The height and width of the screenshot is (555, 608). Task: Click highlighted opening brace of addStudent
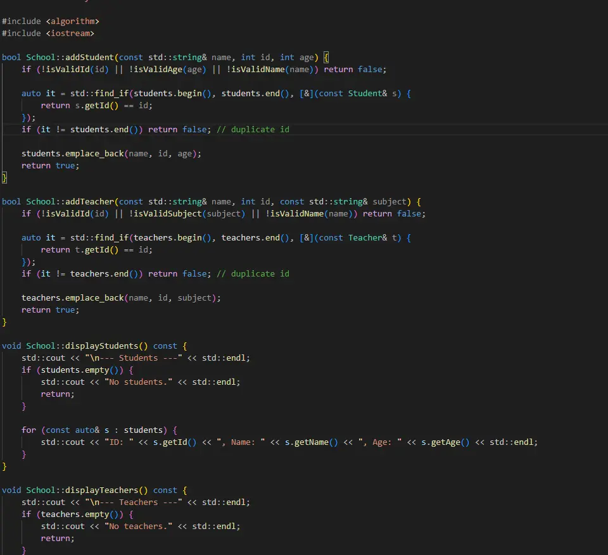pyautogui.click(x=326, y=58)
